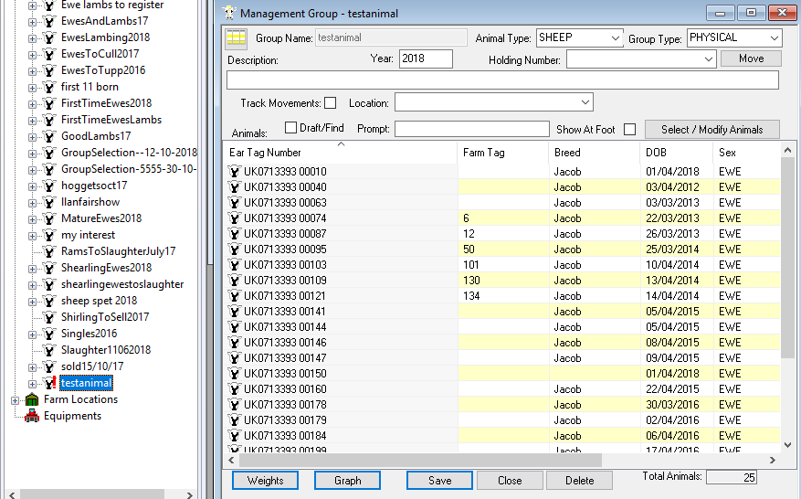The image size is (801, 499).
Task: Open the Animal Type dropdown
Action: coord(614,38)
